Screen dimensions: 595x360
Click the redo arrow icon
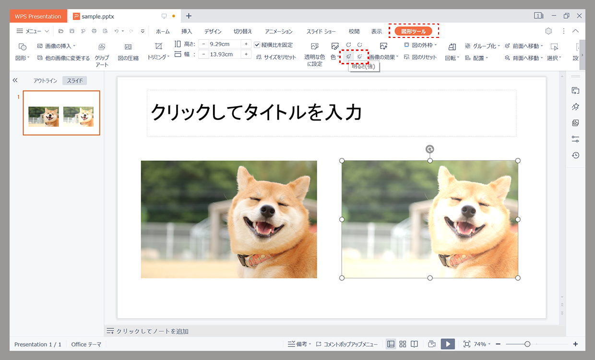(131, 31)
